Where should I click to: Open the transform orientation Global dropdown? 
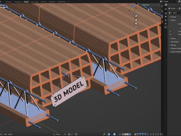tap(58, 134)
